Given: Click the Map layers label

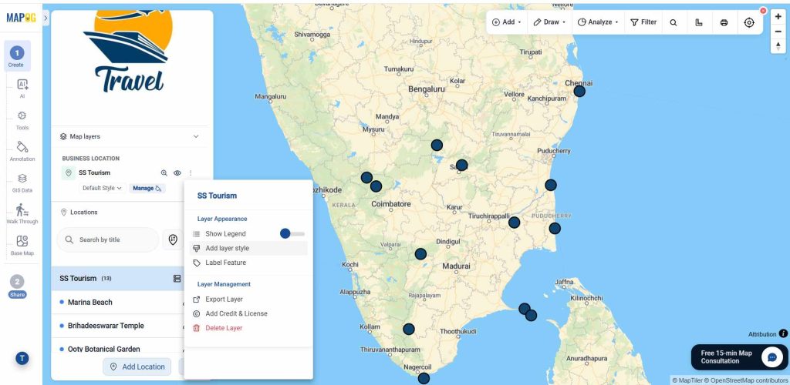Looking at the screenshot, I should [85, 137].
